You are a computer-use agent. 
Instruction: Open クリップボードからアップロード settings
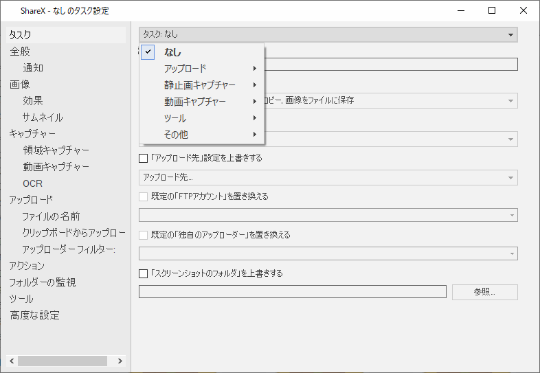[74, 233]
